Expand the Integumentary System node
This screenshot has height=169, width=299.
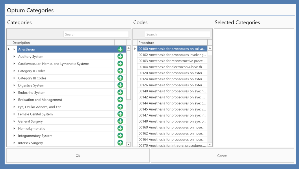(14, 136)
